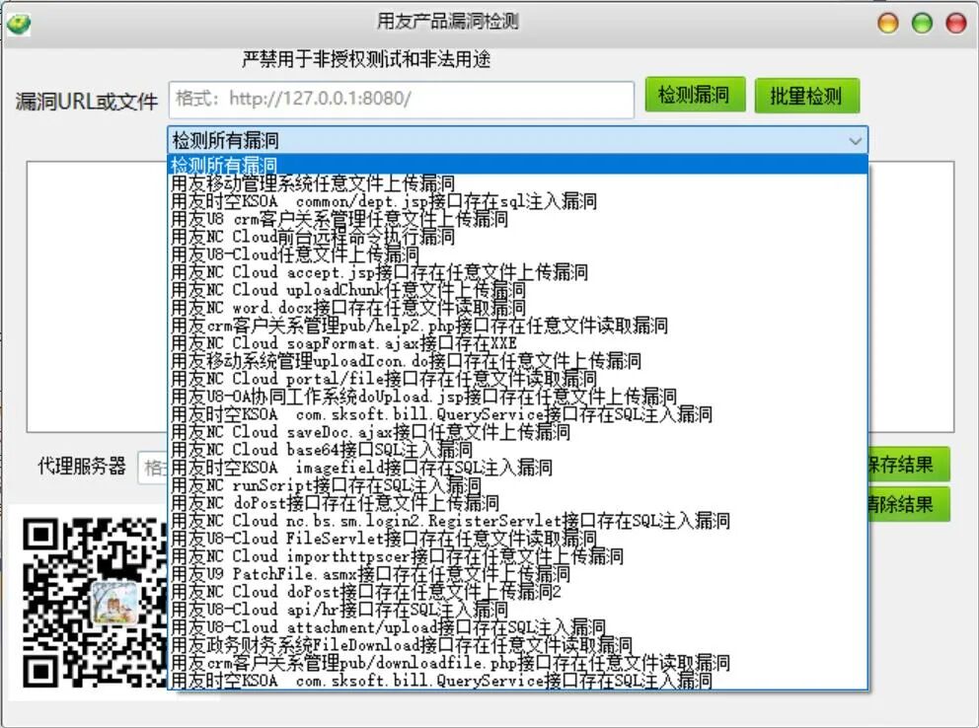Pick 用友NC Cloud doPost上传漏洞2 option

pyautogui.click(x=517, y=592)
